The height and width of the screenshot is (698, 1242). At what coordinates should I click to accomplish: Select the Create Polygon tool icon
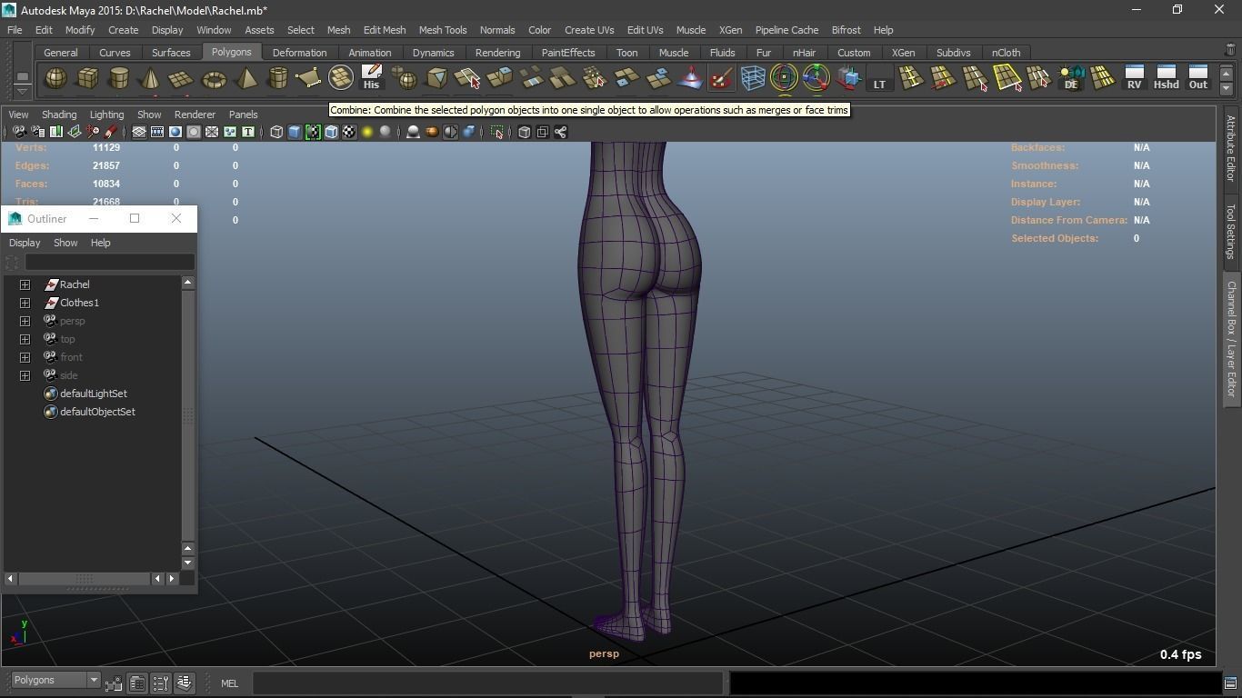[308, 78]
